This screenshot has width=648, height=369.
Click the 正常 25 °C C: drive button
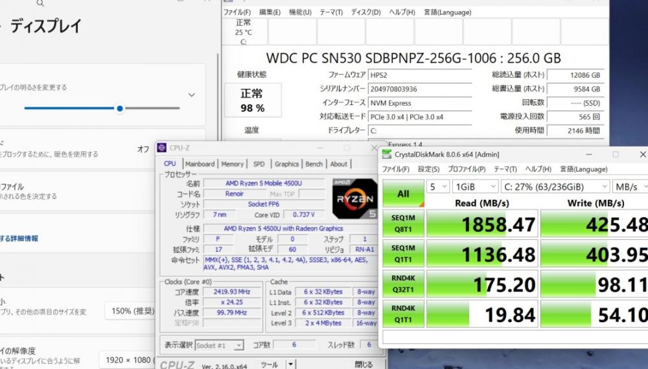[244, 32]
